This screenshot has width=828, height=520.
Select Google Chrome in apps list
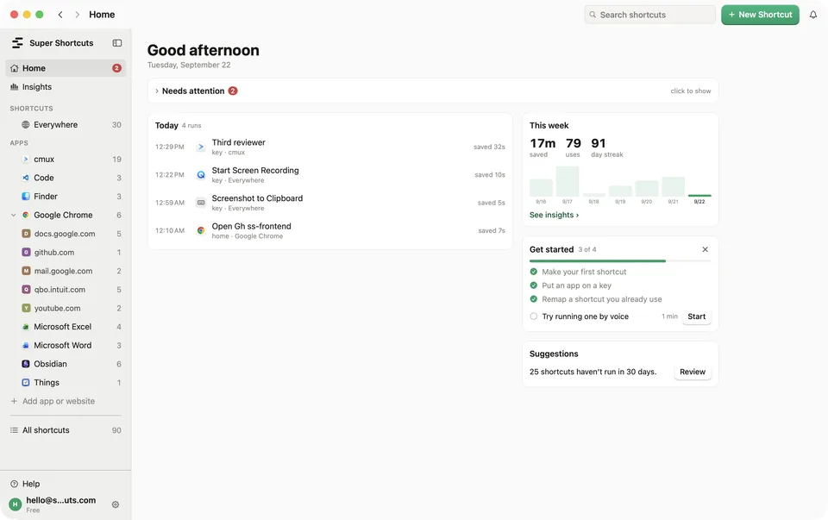coord(66,215)
